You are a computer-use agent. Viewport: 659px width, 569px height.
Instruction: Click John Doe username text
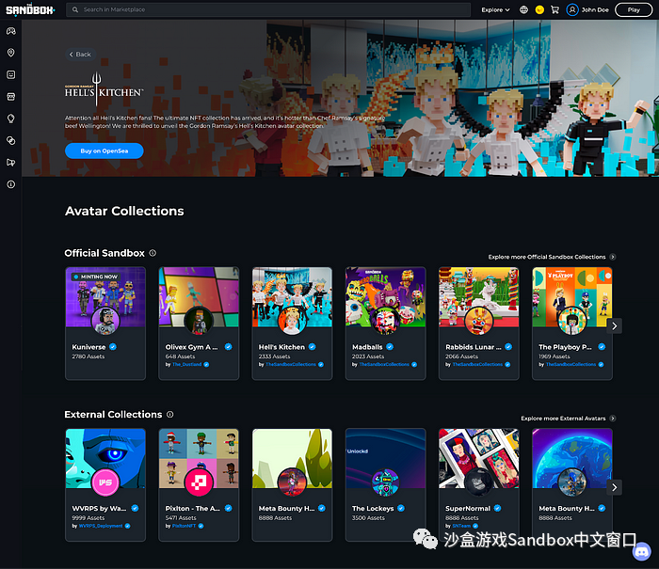click(595, 9)
